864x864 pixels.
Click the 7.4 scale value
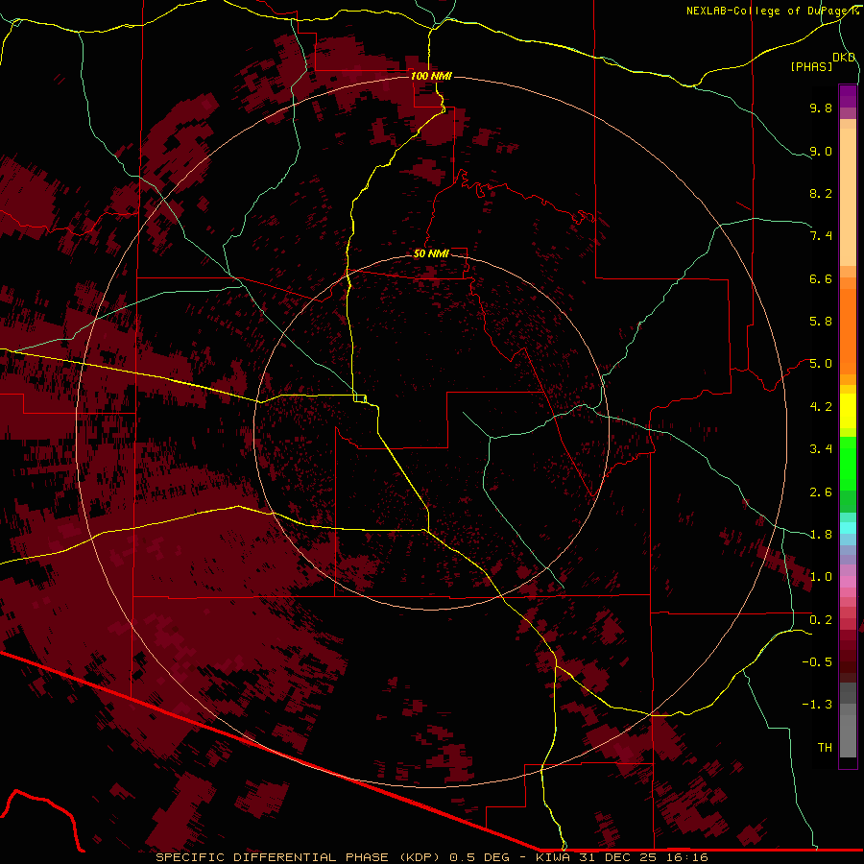(821, 236)
